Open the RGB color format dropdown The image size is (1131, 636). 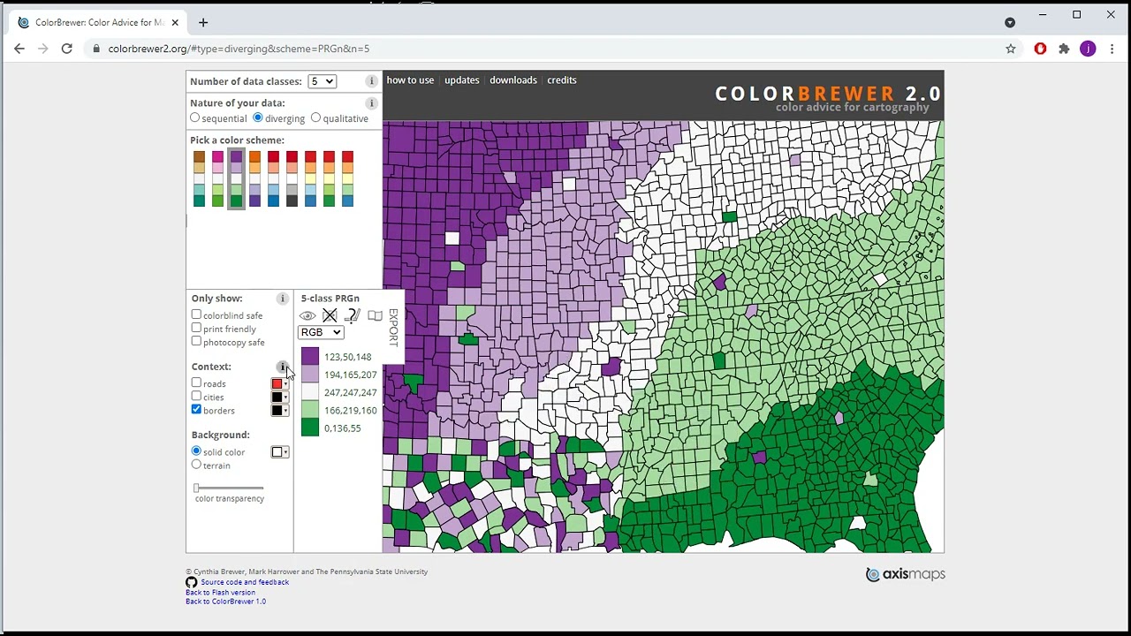(320, 332)
